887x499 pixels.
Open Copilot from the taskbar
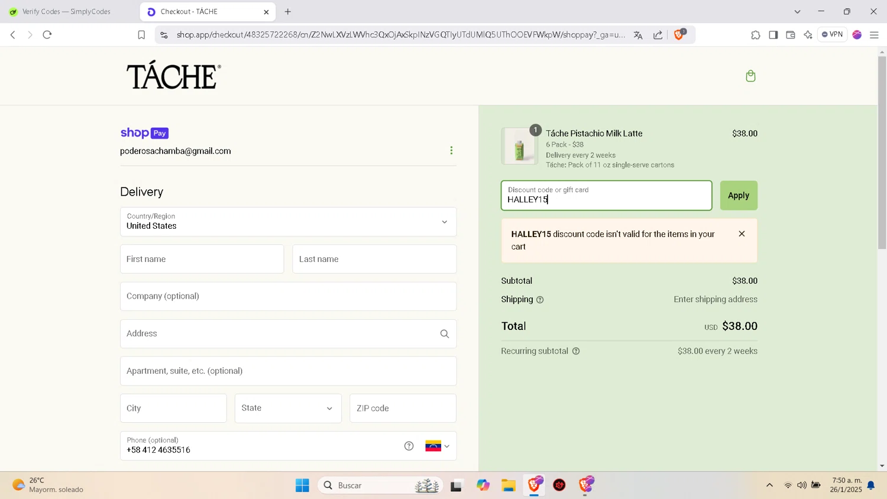click(x=483, y=485)
